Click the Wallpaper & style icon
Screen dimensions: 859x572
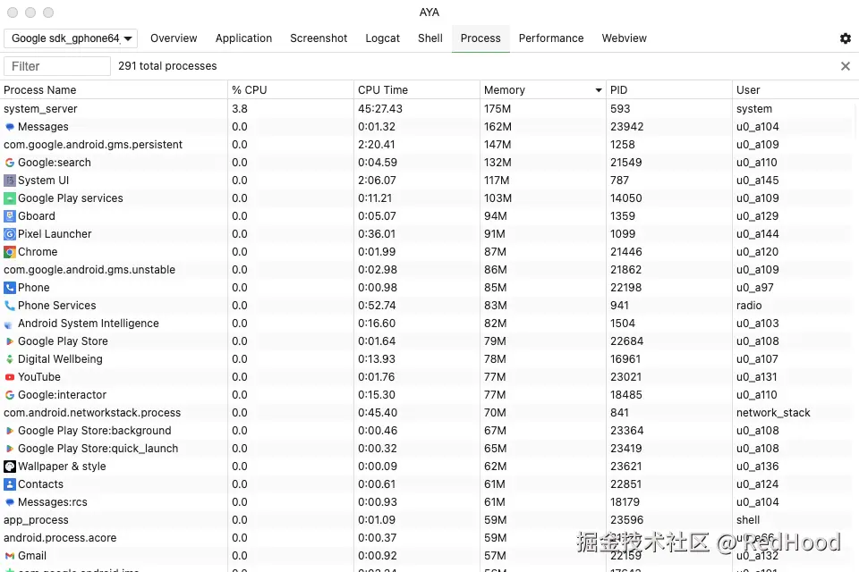(x=9, y=467)
